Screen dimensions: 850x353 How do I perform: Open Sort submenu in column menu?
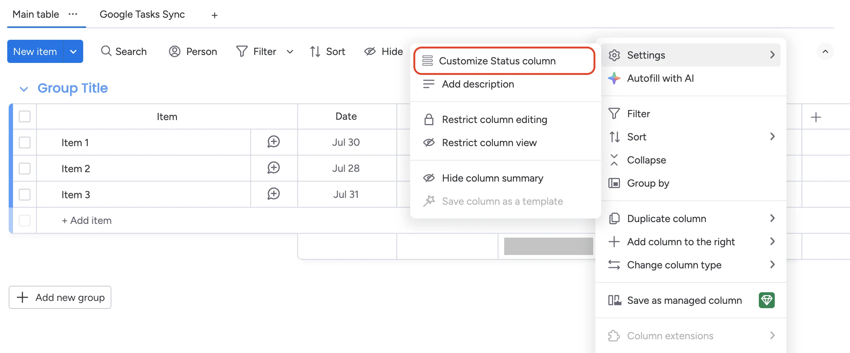point(691,137)
